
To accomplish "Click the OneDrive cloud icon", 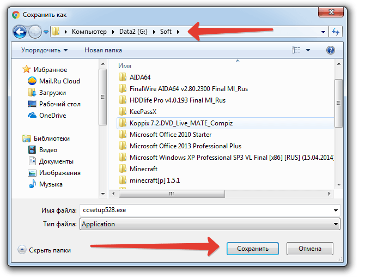I will (32, 115).
